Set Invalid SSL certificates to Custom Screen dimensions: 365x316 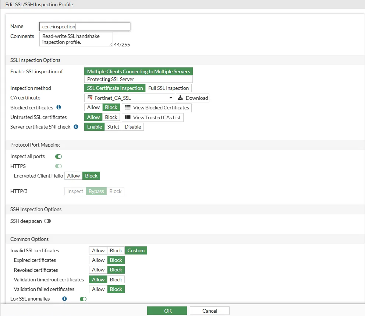136,250
